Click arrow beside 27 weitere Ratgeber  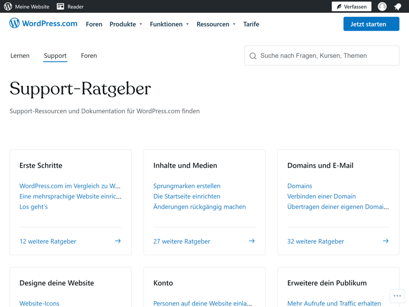click(x=252, y=241)
